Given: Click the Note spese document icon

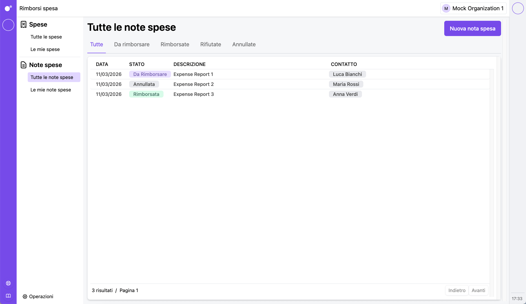Looking at the screenshot, I should [24, 65].
